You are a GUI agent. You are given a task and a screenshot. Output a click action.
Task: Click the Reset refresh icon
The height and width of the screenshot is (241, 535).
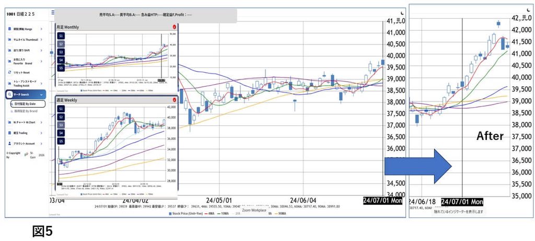tap(9, 72)
